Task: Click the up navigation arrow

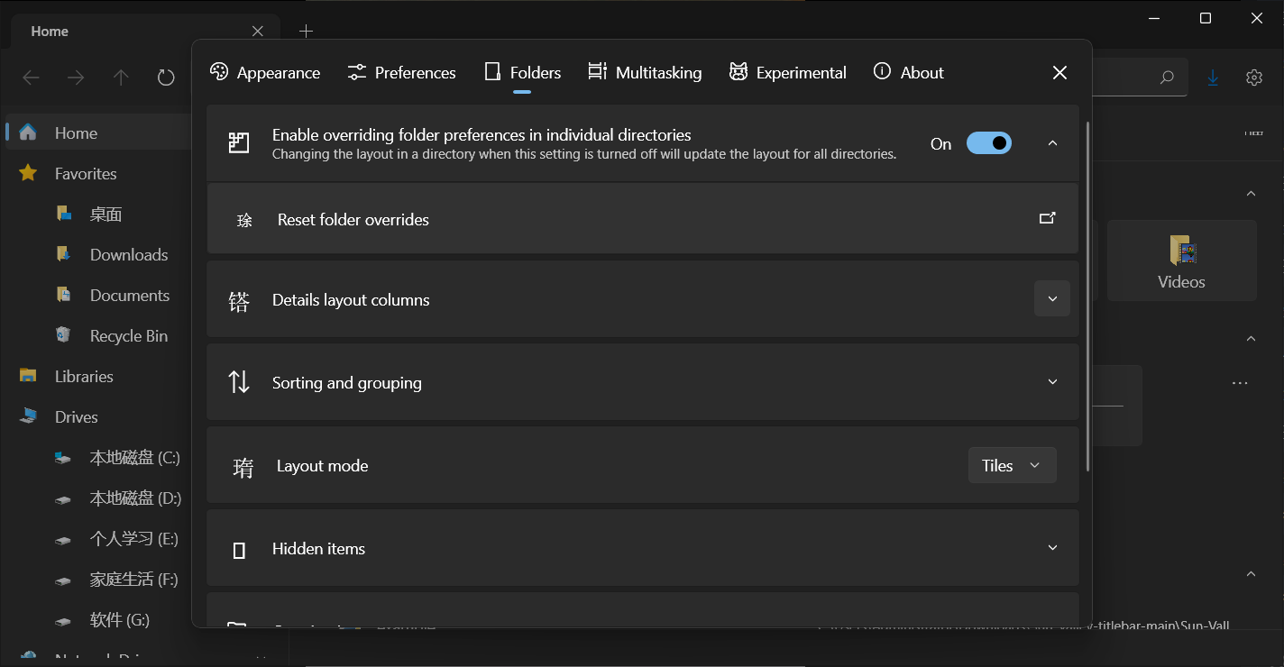Action: point(121,78)
